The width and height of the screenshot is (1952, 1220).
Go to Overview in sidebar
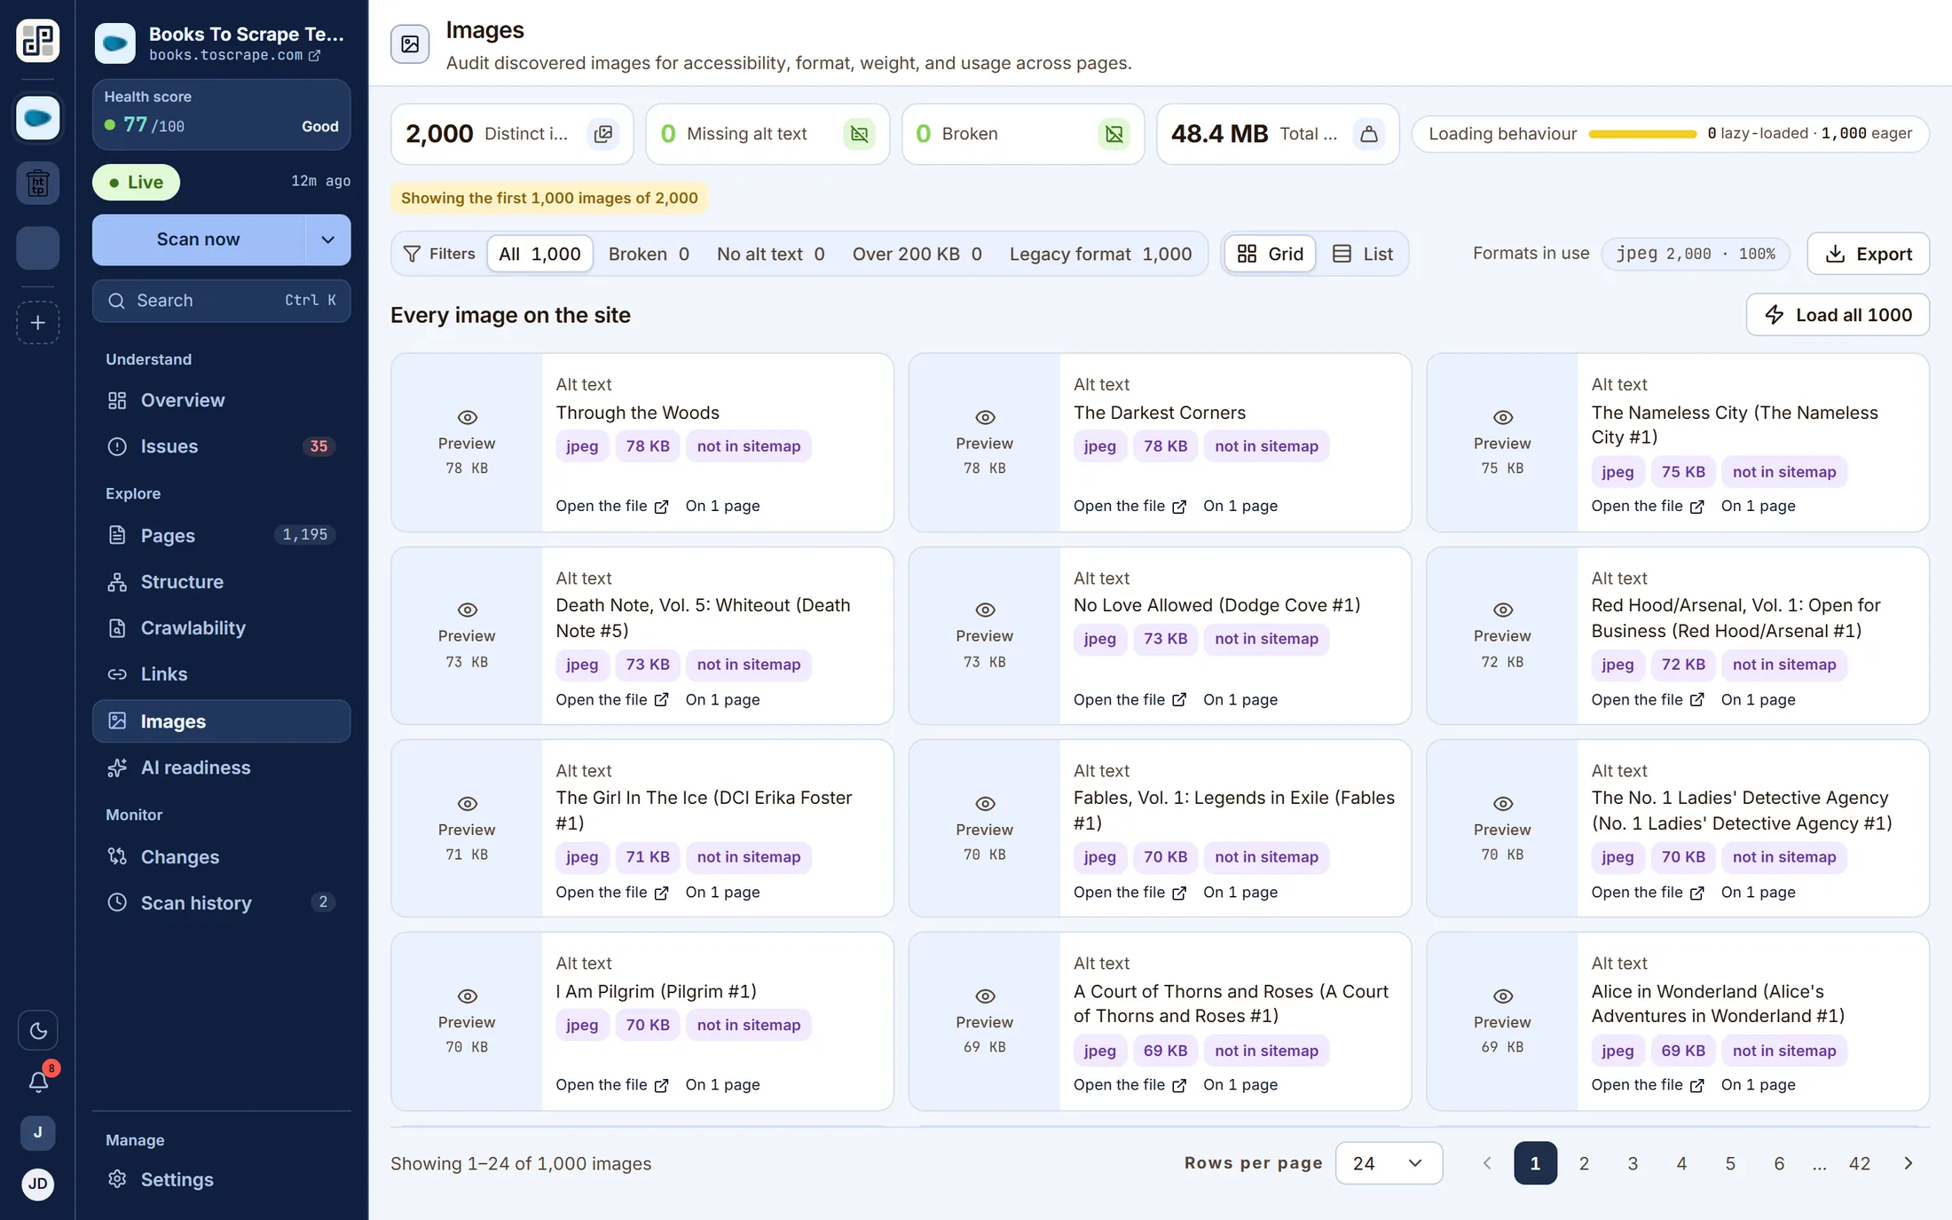coord(221,400)
